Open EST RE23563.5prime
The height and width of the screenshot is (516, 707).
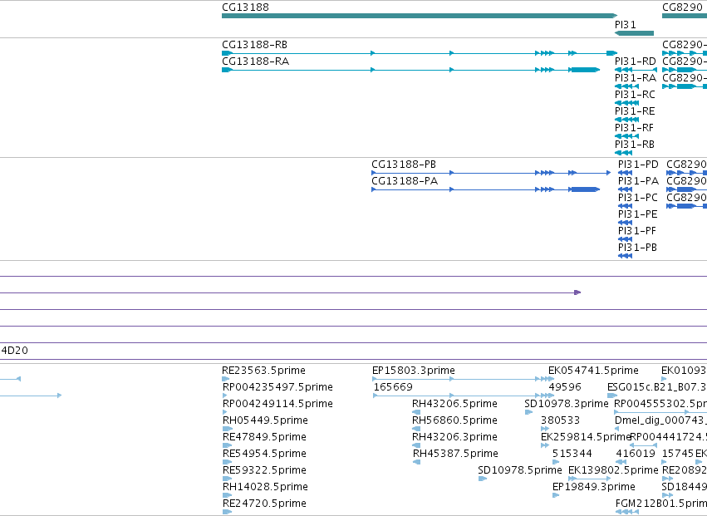[x=263, y=371]
